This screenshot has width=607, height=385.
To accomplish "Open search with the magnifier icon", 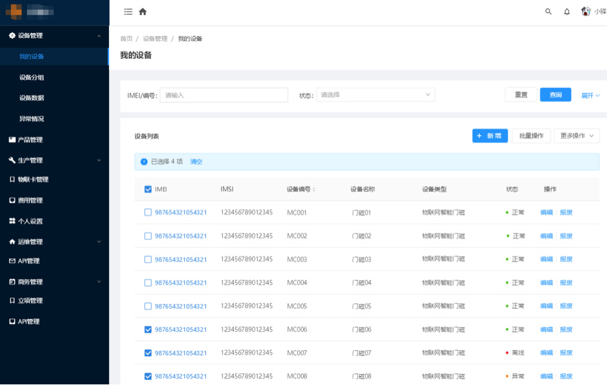I will tap(549, 11).
